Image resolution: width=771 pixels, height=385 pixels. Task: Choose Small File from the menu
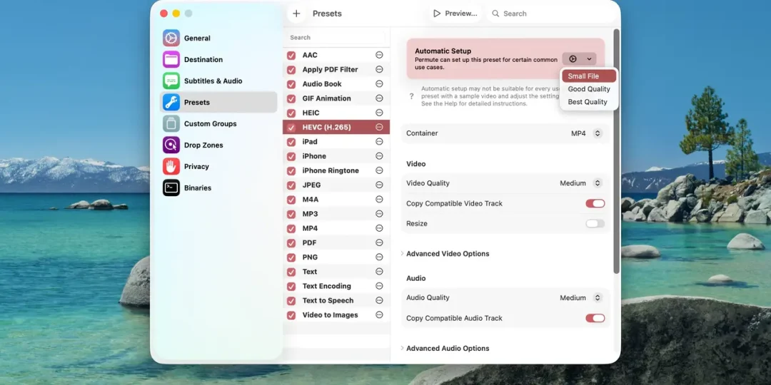point(588,76)
